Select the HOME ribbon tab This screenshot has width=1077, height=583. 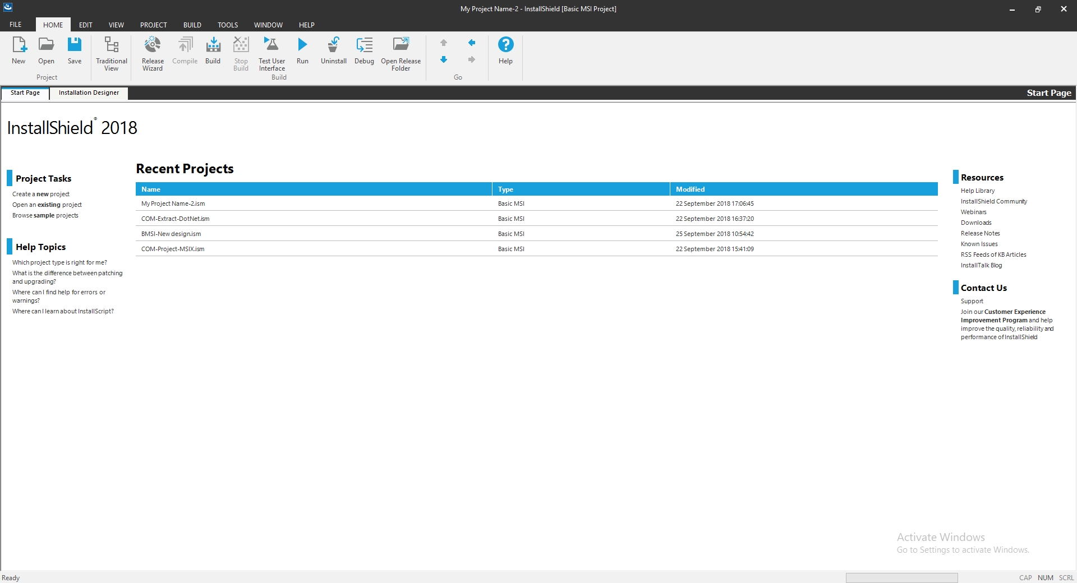tap(53, 25)
